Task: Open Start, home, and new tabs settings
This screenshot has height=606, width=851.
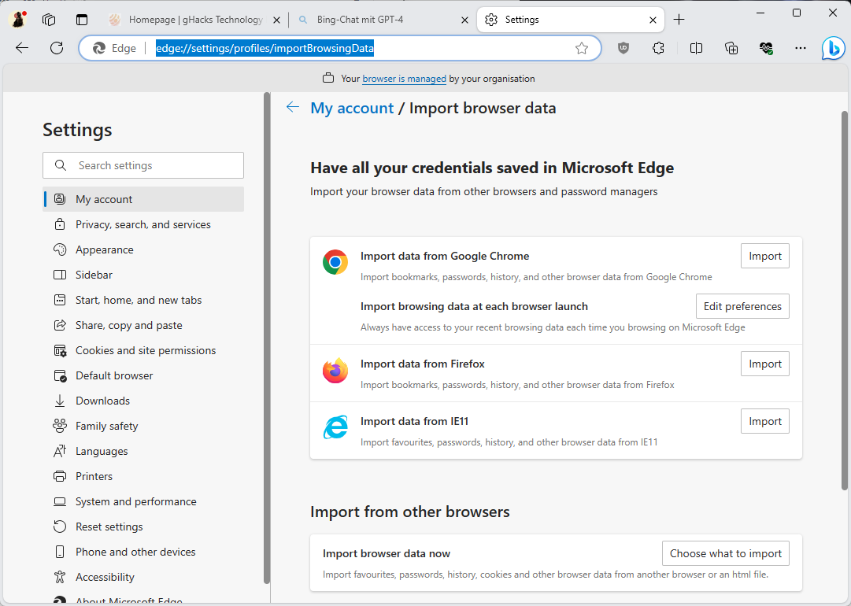Action: 143,300
